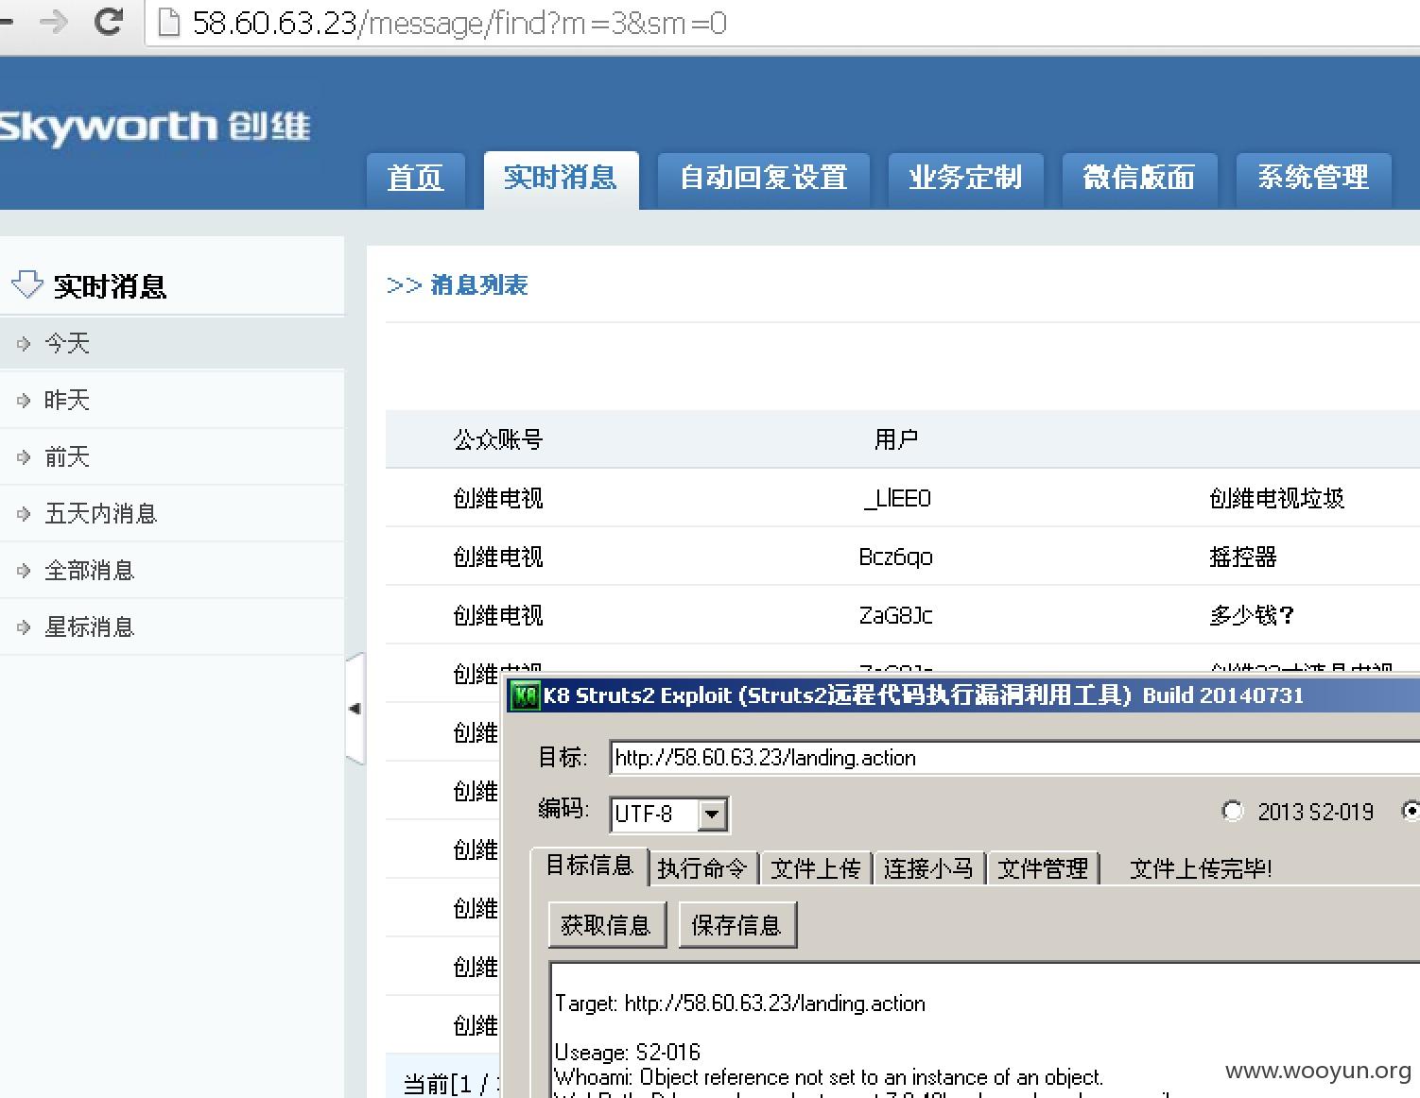Click the arrow bullet next to 五天内消息
Image resolution: width=1420 pixels, height=1098 pixels.
tap(24, 514)
